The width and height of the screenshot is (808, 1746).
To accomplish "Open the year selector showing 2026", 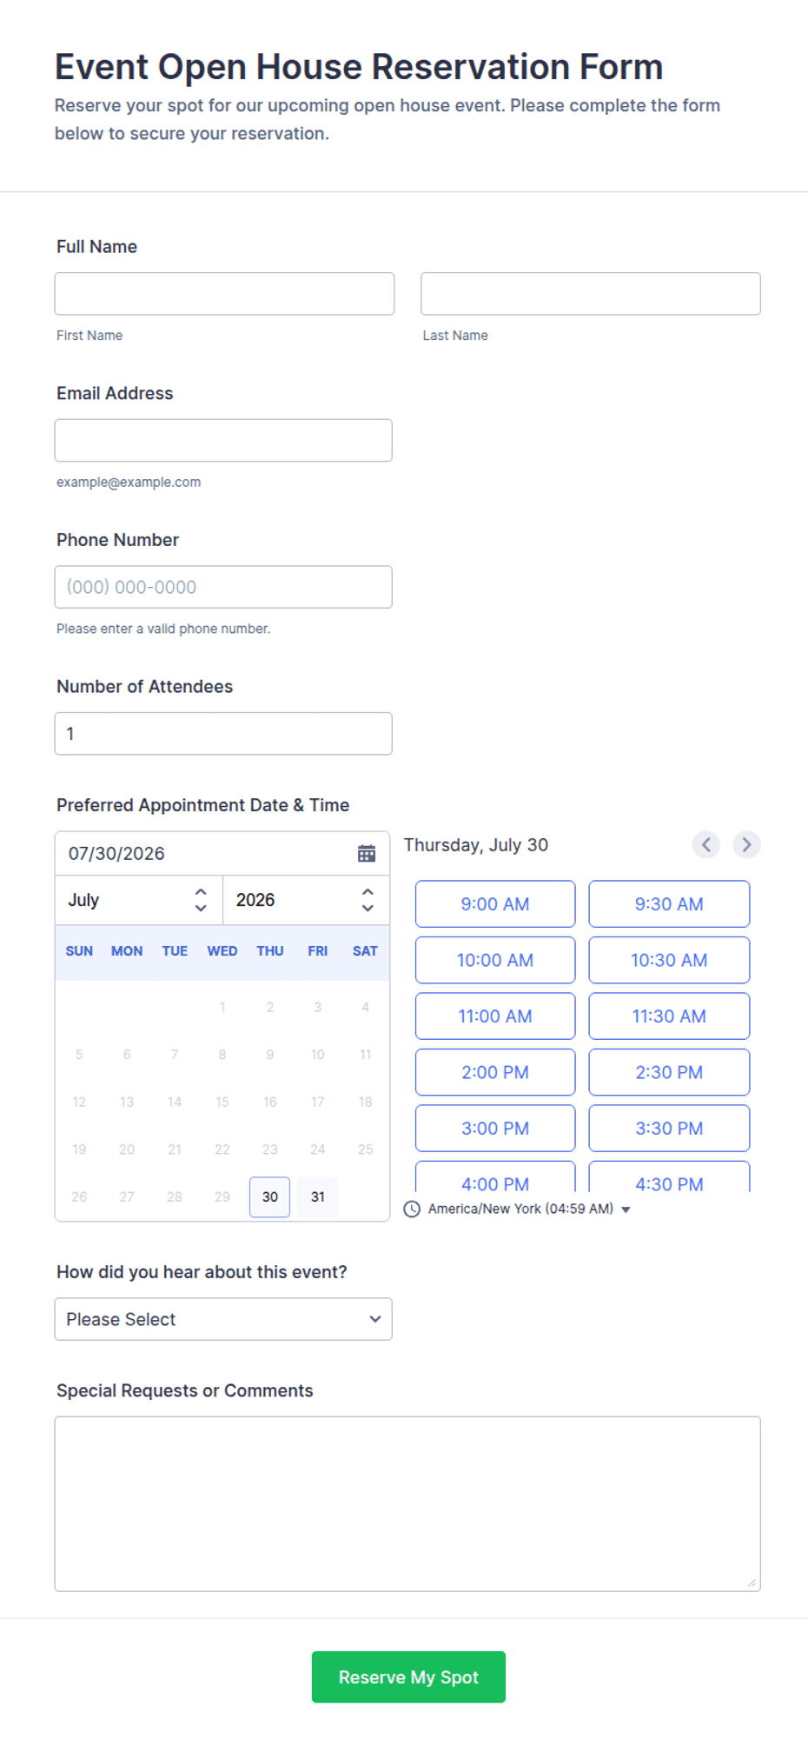I will pos(306,900).
